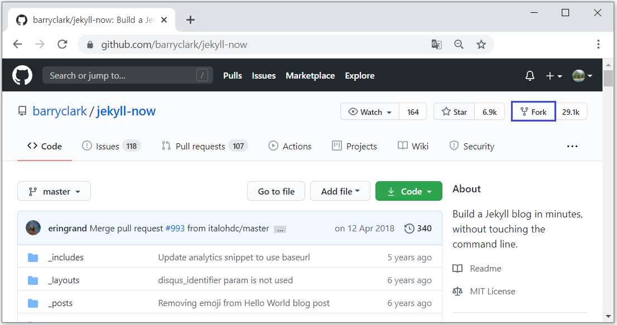Open Pulls in the header

pos(233,75)
